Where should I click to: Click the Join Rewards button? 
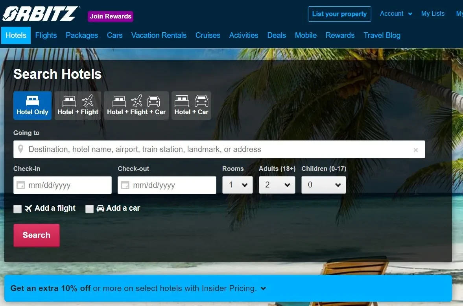click(x=111, y=16)
